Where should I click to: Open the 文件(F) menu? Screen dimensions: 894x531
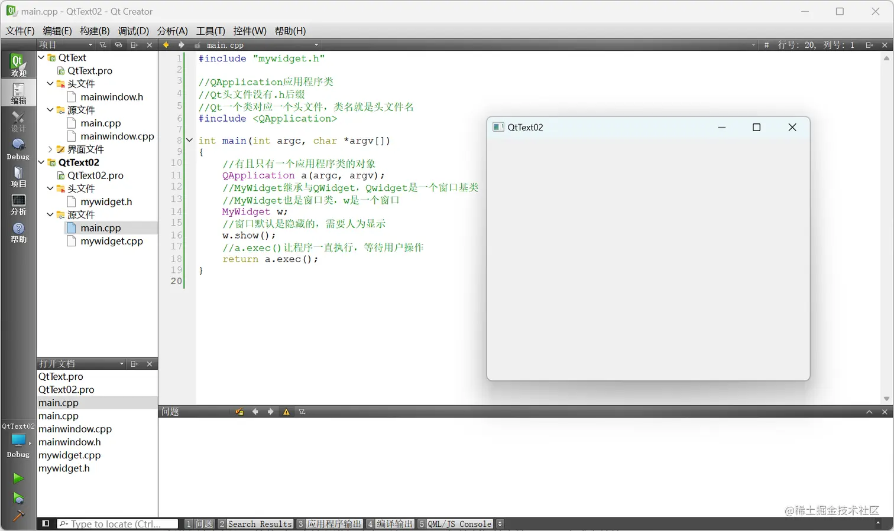(20, 31)
